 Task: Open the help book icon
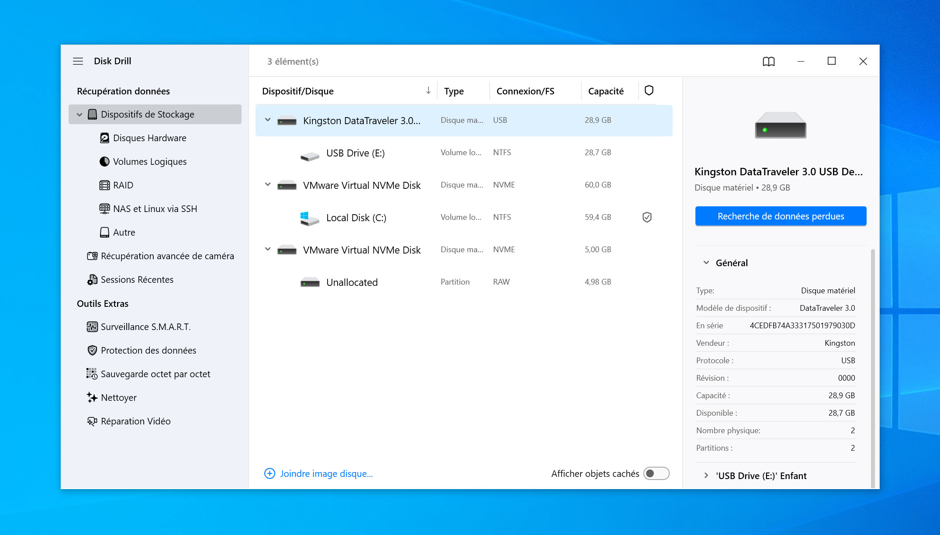pos(769,62)
